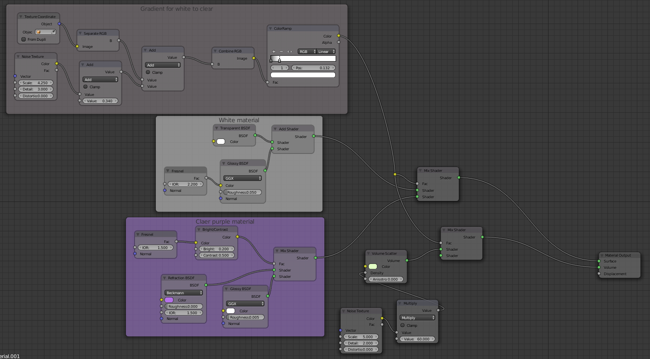Viewport: 650px width, 359px height.
Task: Click the ColorRamp stop index field showing 1
Action: 280,68
